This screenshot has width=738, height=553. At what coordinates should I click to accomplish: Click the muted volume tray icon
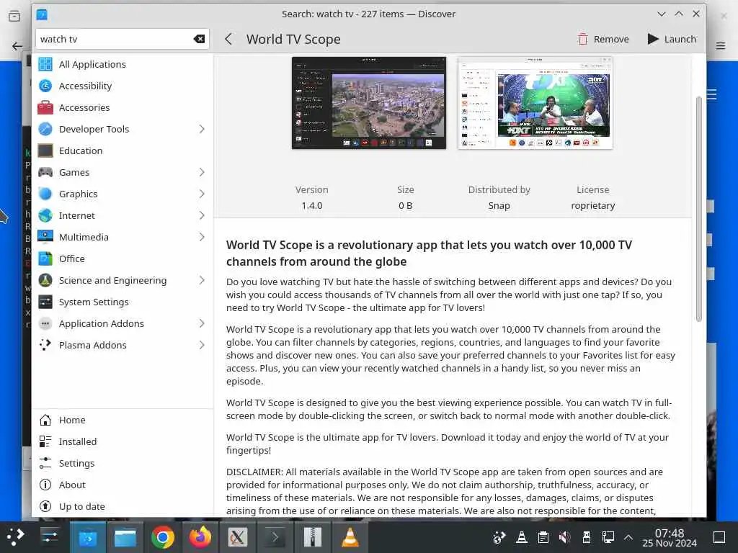tap(564, 537)
